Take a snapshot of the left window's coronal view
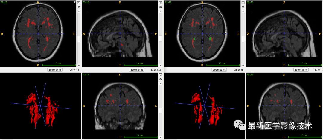 pyautogui.click(x=161, y=80)
